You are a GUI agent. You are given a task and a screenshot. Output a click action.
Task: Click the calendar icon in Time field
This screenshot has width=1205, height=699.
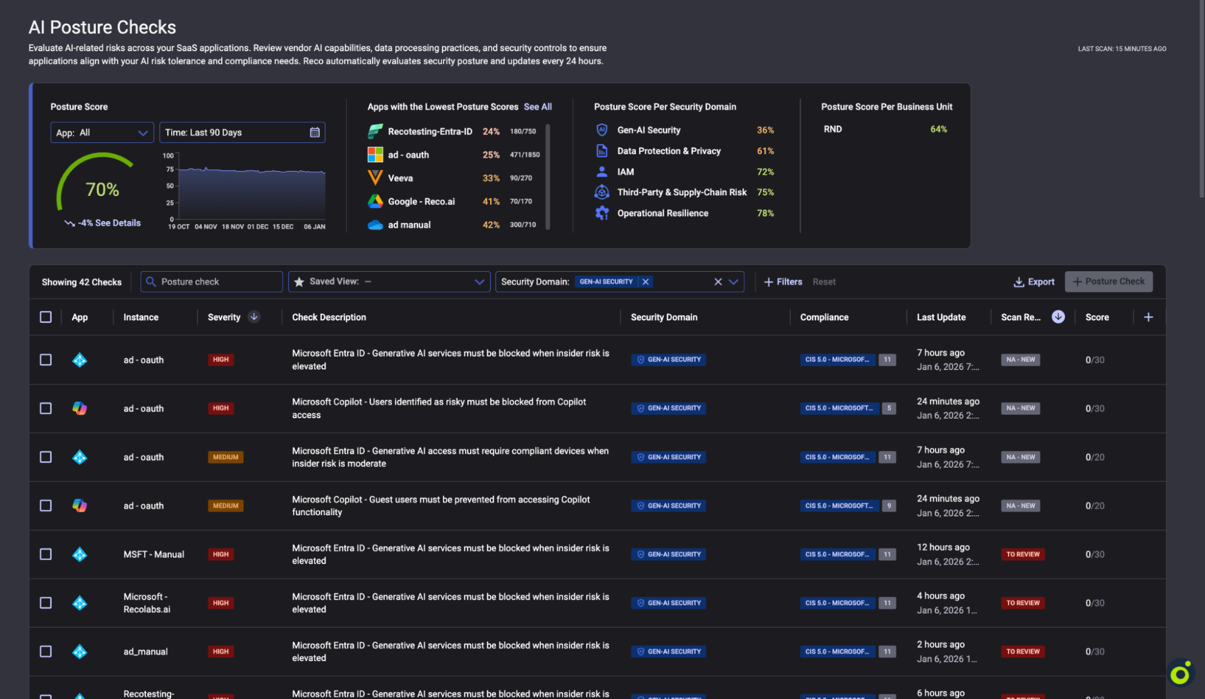click(x=315, y=133)
